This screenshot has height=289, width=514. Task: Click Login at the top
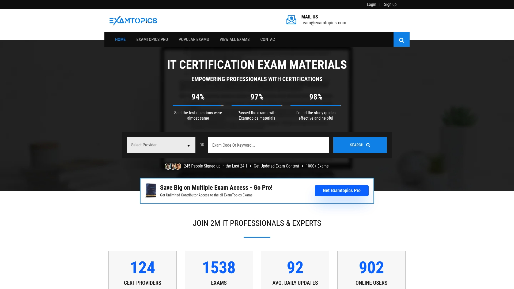pyautogui.click(x=371, y=4)
